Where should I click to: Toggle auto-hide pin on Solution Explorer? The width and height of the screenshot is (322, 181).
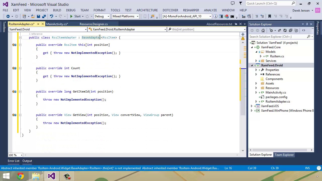(x=307, y=24)
